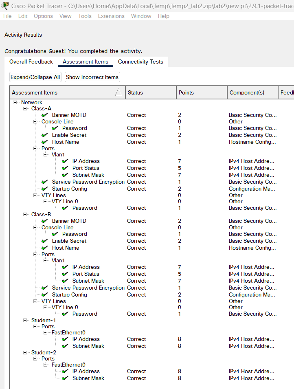Collapse the Class-B tree node

coord(25,214)
